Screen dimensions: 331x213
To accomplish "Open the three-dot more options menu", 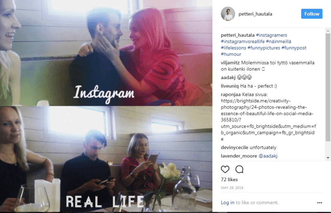I will [319, 203].
